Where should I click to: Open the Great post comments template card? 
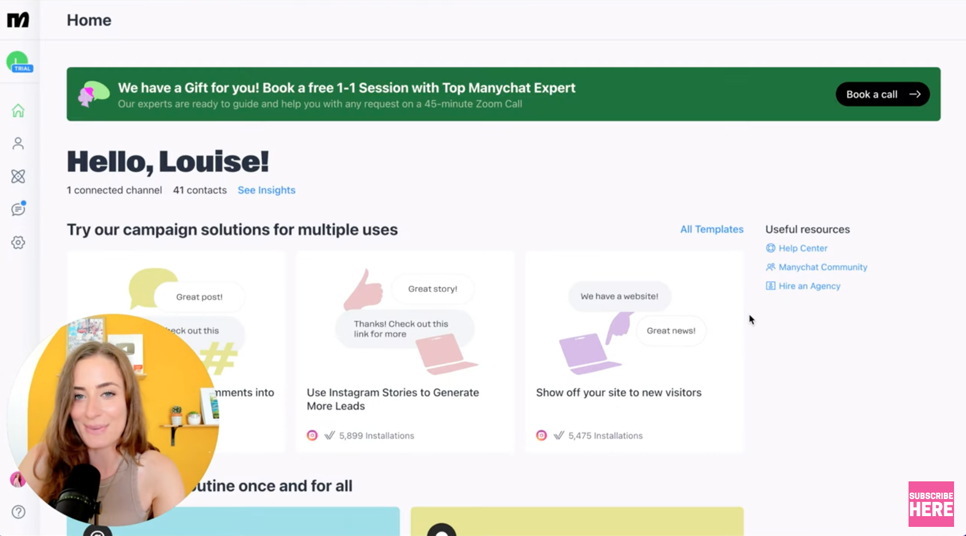[176, 352]
